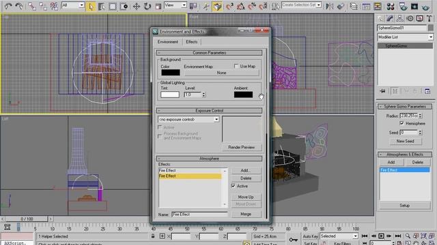The width and height of the screenshot is (437, 245).
Task: Open the Ambient color swatch
Action: [243, 95]
